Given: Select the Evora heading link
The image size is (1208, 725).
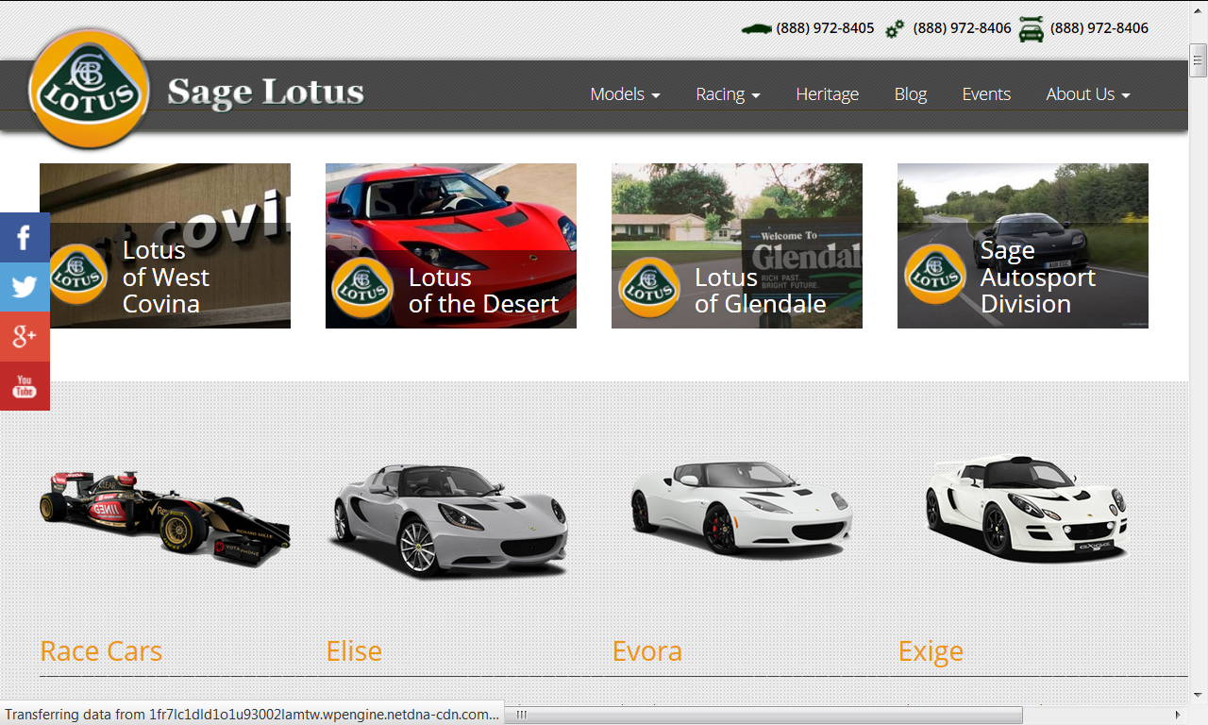Looking at the screenshot, I should pyautogui.click(x=646, y=651).
